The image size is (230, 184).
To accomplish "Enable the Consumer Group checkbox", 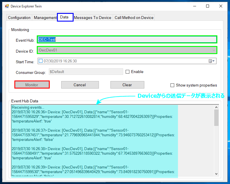I will 128,72.
